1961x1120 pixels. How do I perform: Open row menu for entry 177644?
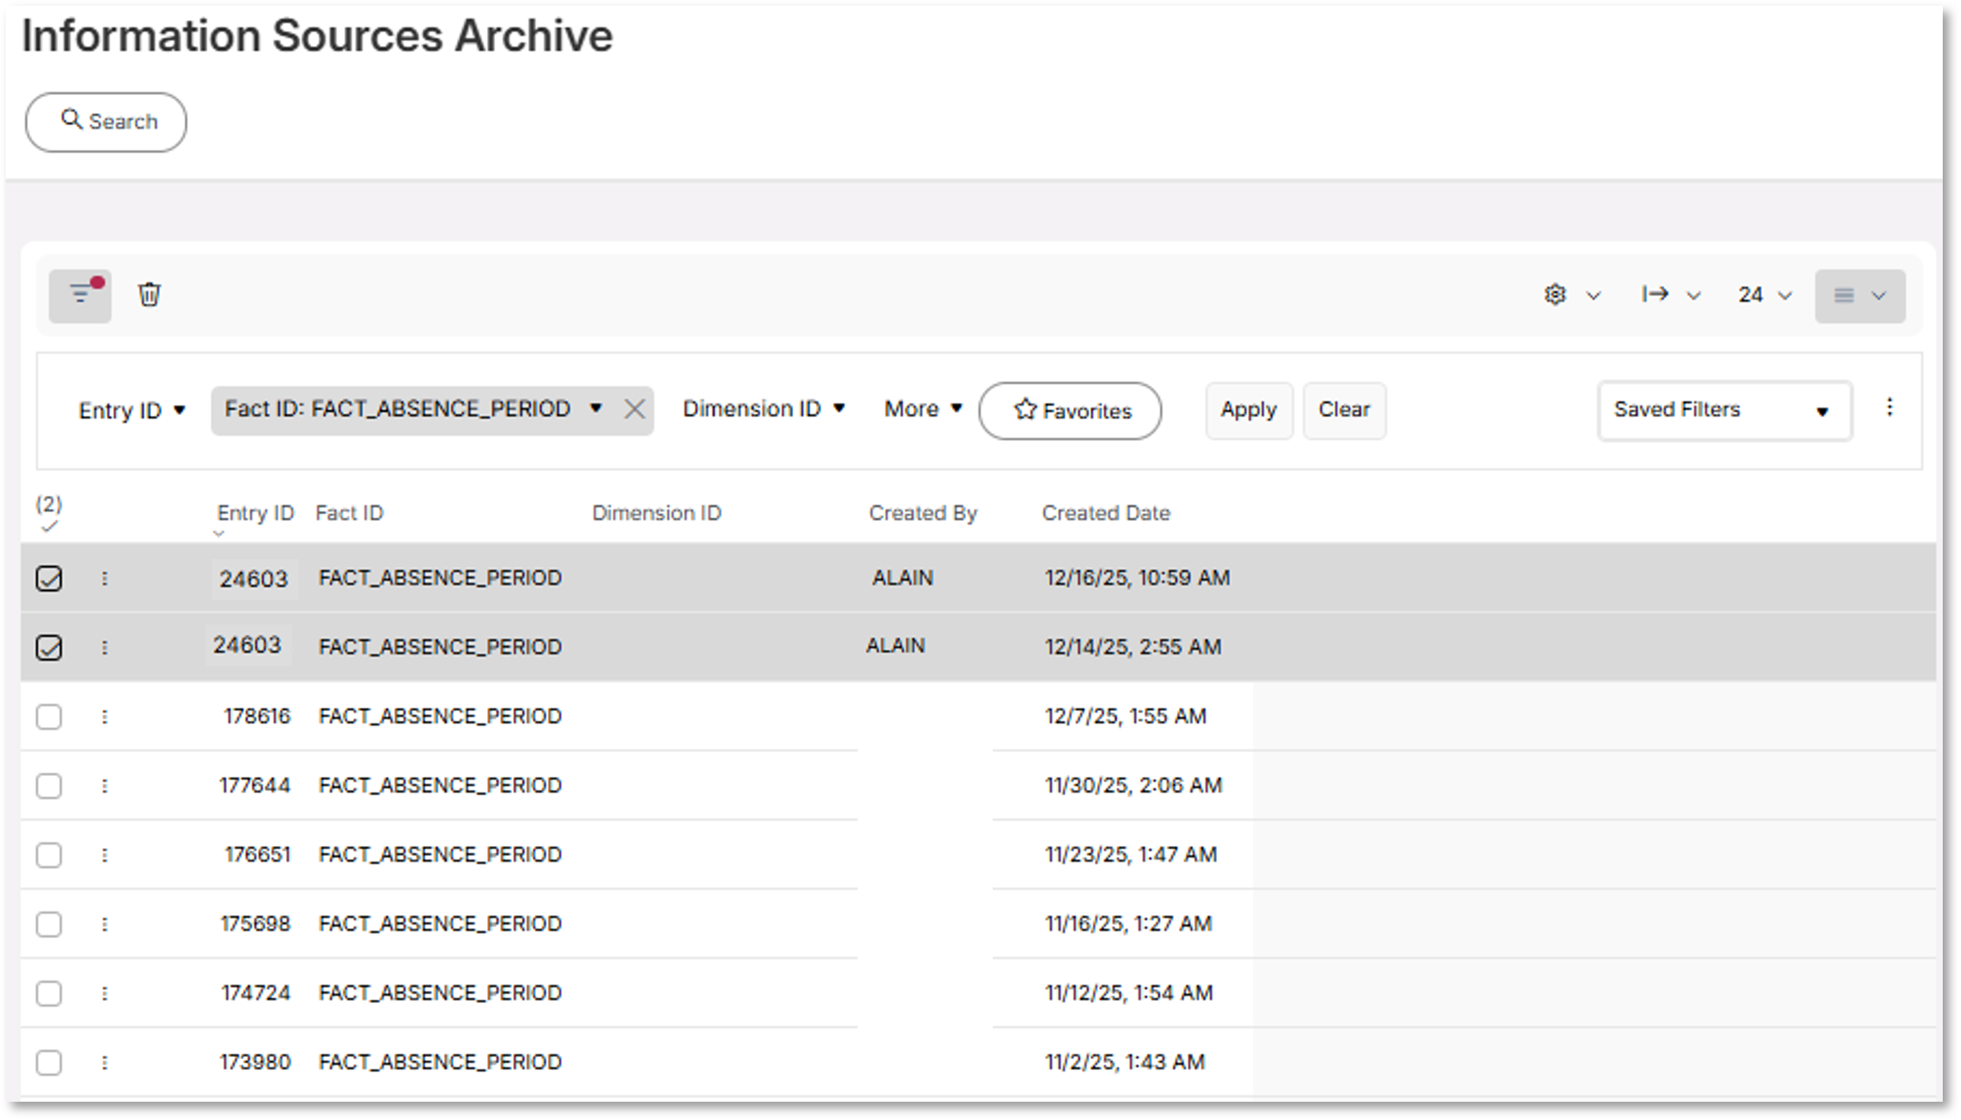pyautogui.click(x=104, y=786)
